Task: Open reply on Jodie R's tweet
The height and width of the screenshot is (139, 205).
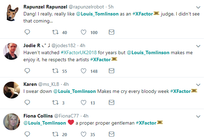Action: coord(27,71)
